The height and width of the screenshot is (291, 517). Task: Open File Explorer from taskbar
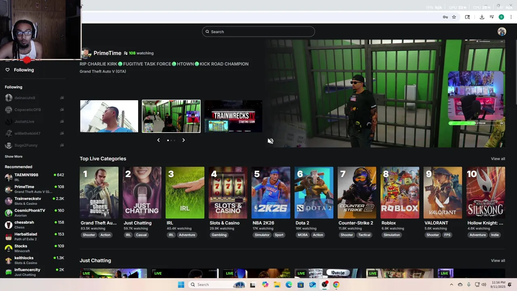click(277, 285)
